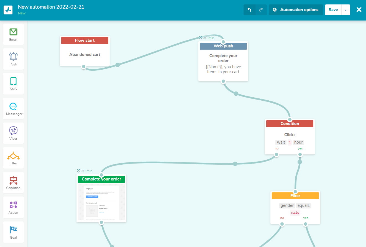Close the automation editor
This screenshot has width=366, height=247.
point(359,10)
